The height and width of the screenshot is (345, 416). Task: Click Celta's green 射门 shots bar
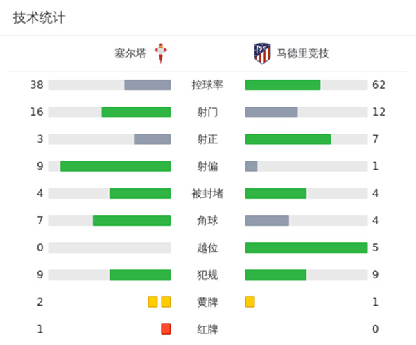pos(136,112)
